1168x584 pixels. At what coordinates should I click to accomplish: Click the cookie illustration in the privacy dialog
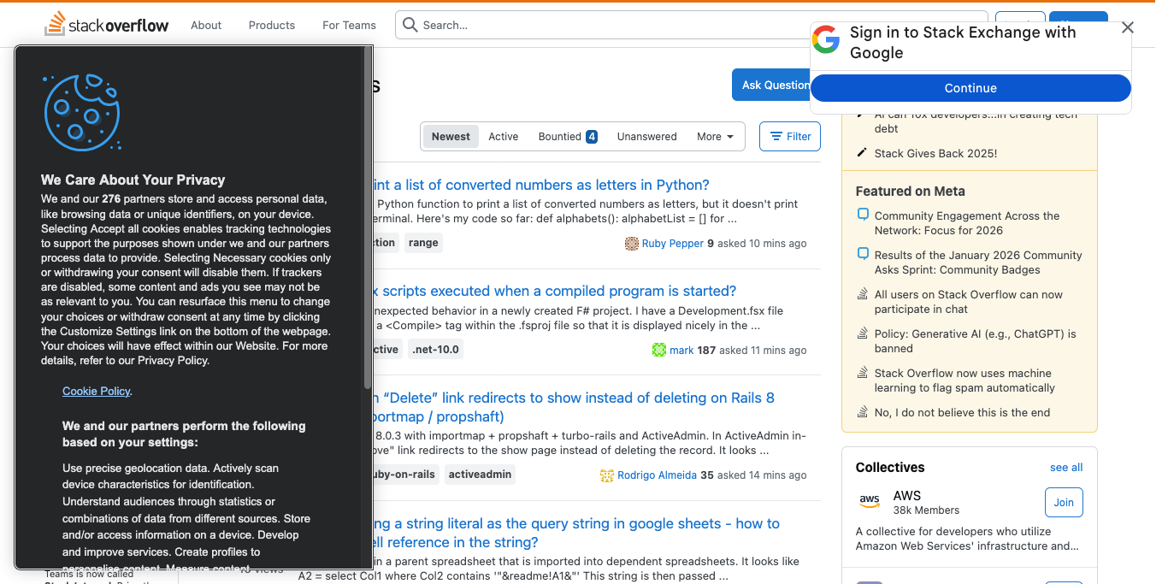pos(81,112)
